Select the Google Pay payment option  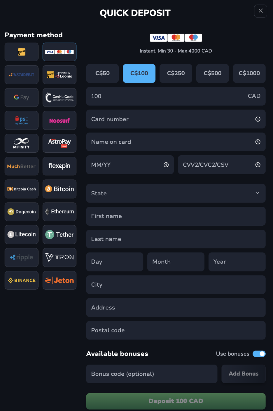22,97
